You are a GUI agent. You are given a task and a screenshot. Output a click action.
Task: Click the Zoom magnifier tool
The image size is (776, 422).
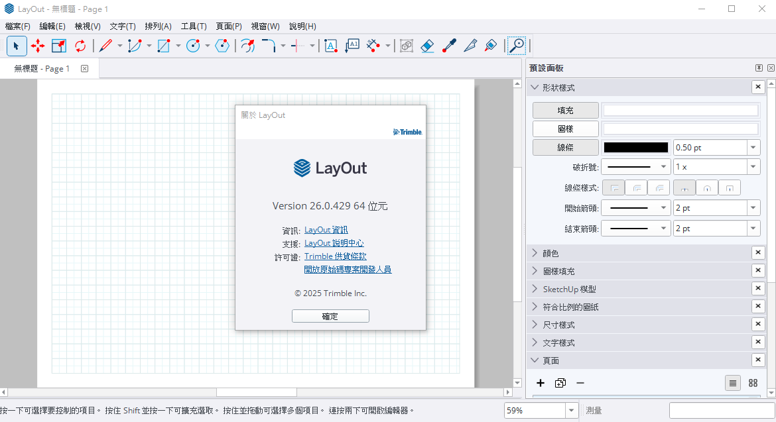point(516,46)
